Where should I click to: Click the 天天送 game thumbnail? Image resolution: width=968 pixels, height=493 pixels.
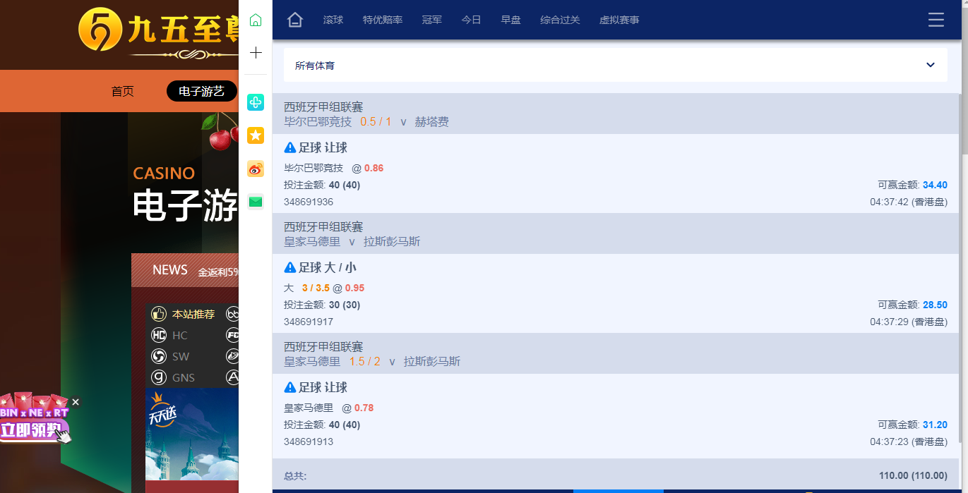[x=192, y=434]
